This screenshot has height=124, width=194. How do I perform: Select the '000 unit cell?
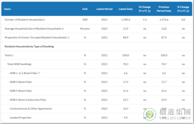click(x=85, y=20)
